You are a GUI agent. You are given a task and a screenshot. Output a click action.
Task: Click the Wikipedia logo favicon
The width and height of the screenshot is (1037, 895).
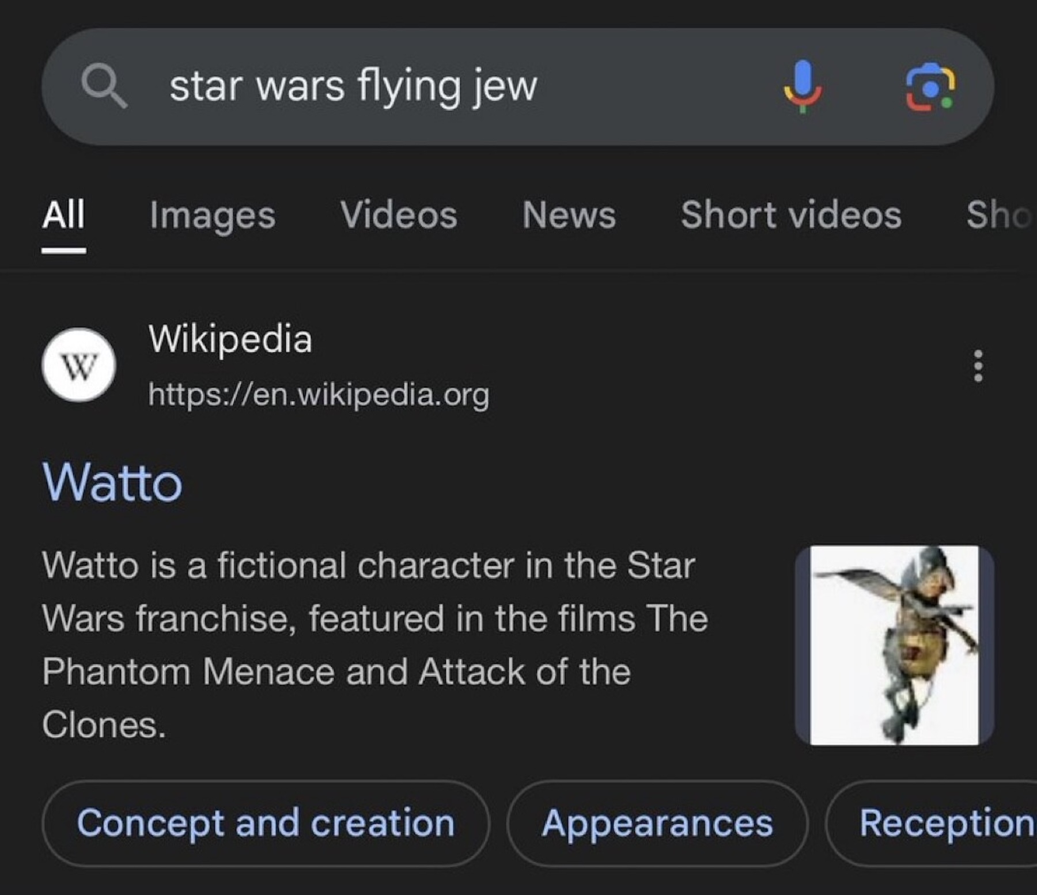pyautogui.click(x=79, y=365)
